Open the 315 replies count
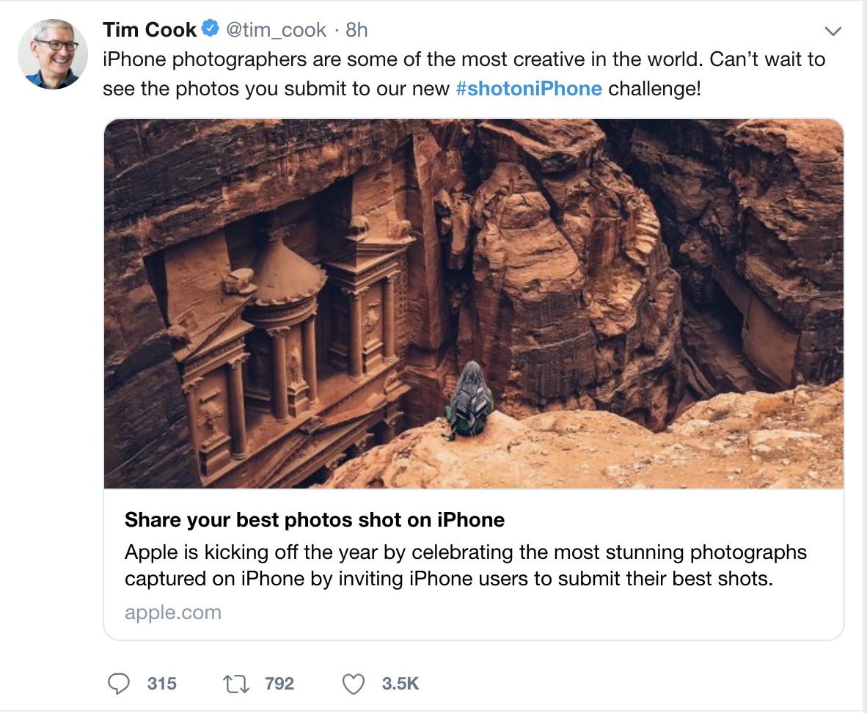The image size is (867, 713). tap(161, 684)
